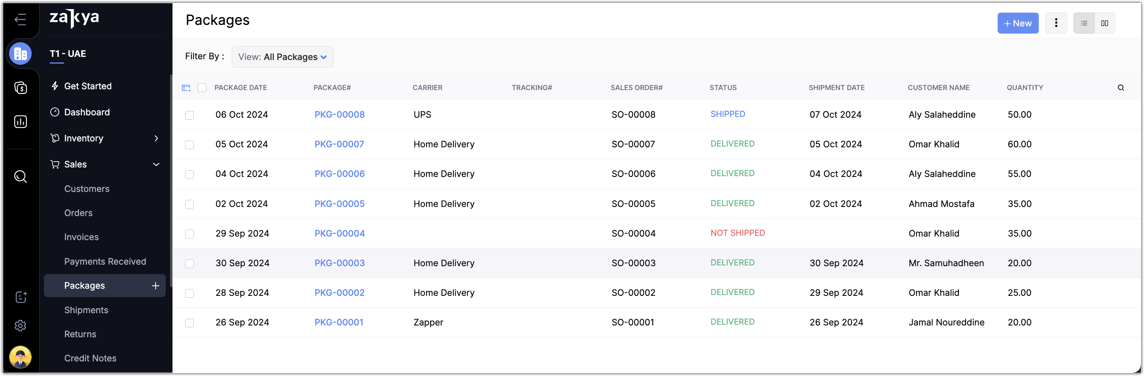Screen dimensions: 1144x376
Task: Go to Shipments in the sidebar
Action: [86, 310]
